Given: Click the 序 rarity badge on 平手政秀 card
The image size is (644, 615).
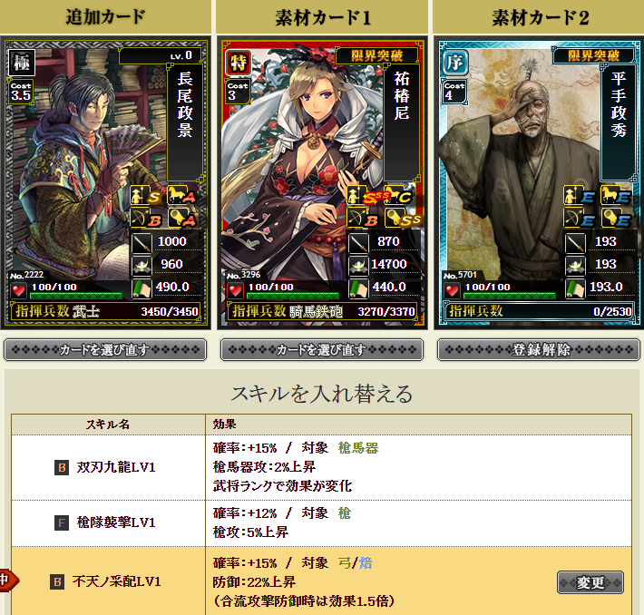Looking at the screenshot, I should click(x=455, y=63).
